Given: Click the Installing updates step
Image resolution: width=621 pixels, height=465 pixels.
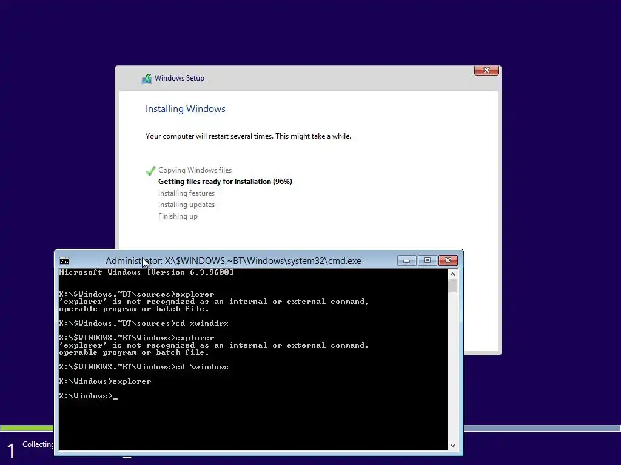Looking at the screenshot, I should click(187, 205).
